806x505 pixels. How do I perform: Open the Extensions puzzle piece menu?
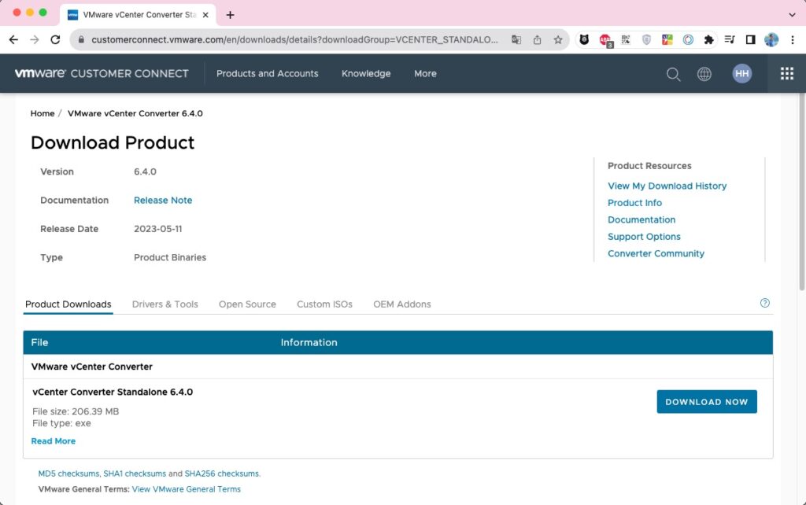pyautogui.click(x=709, y=39)
